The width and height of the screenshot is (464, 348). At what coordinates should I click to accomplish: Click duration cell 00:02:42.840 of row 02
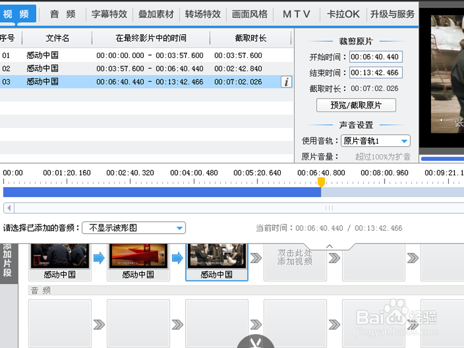(238, 68)
